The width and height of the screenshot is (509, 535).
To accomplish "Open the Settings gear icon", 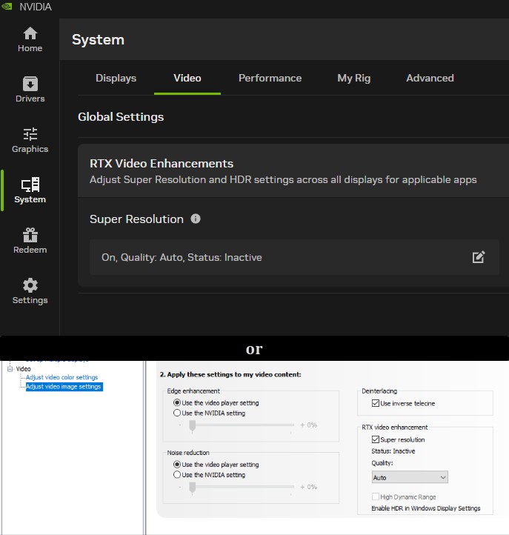I will point(30,285).
